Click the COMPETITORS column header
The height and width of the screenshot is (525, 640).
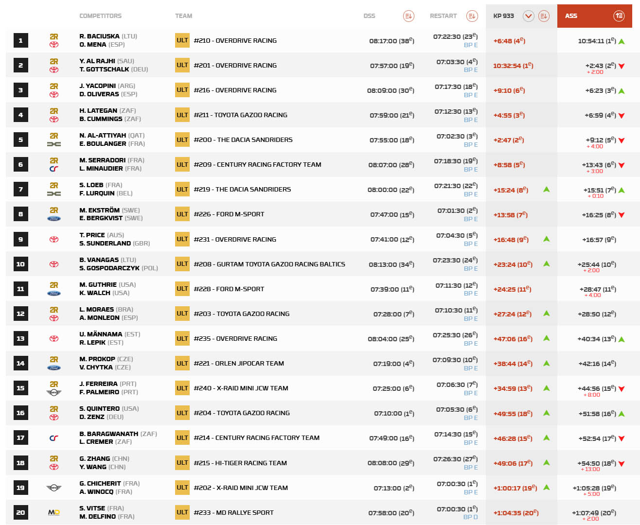tap(100, 16)
